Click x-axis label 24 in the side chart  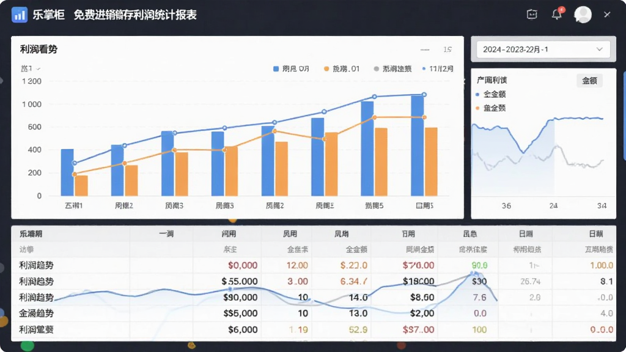pos(553,206)
